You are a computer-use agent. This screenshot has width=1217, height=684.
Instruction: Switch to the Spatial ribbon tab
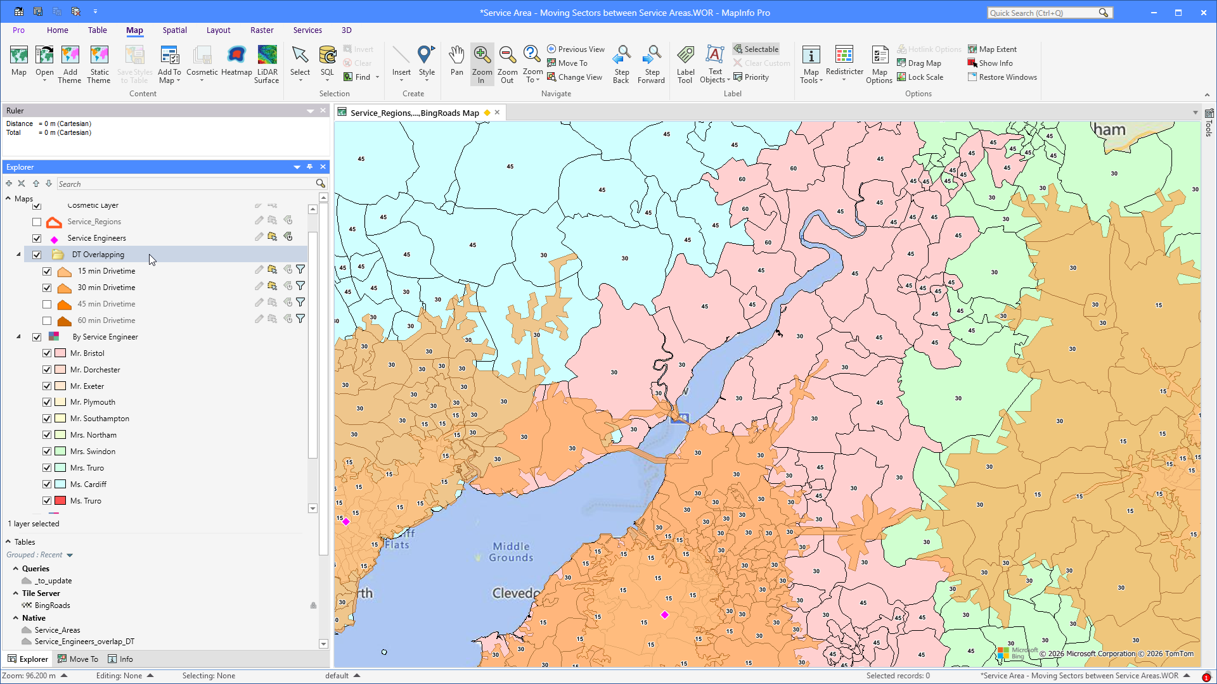point(174,30)
